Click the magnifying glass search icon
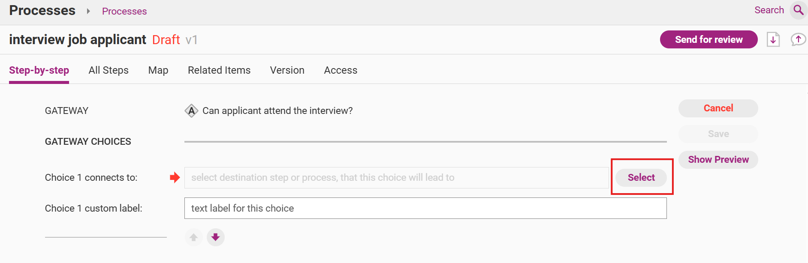Screen dimensions: 808x263 [x=798, y=10]
